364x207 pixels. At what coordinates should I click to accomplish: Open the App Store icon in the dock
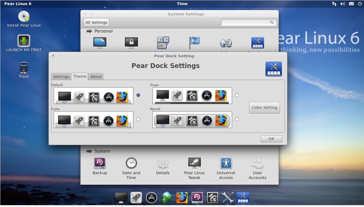152,198
